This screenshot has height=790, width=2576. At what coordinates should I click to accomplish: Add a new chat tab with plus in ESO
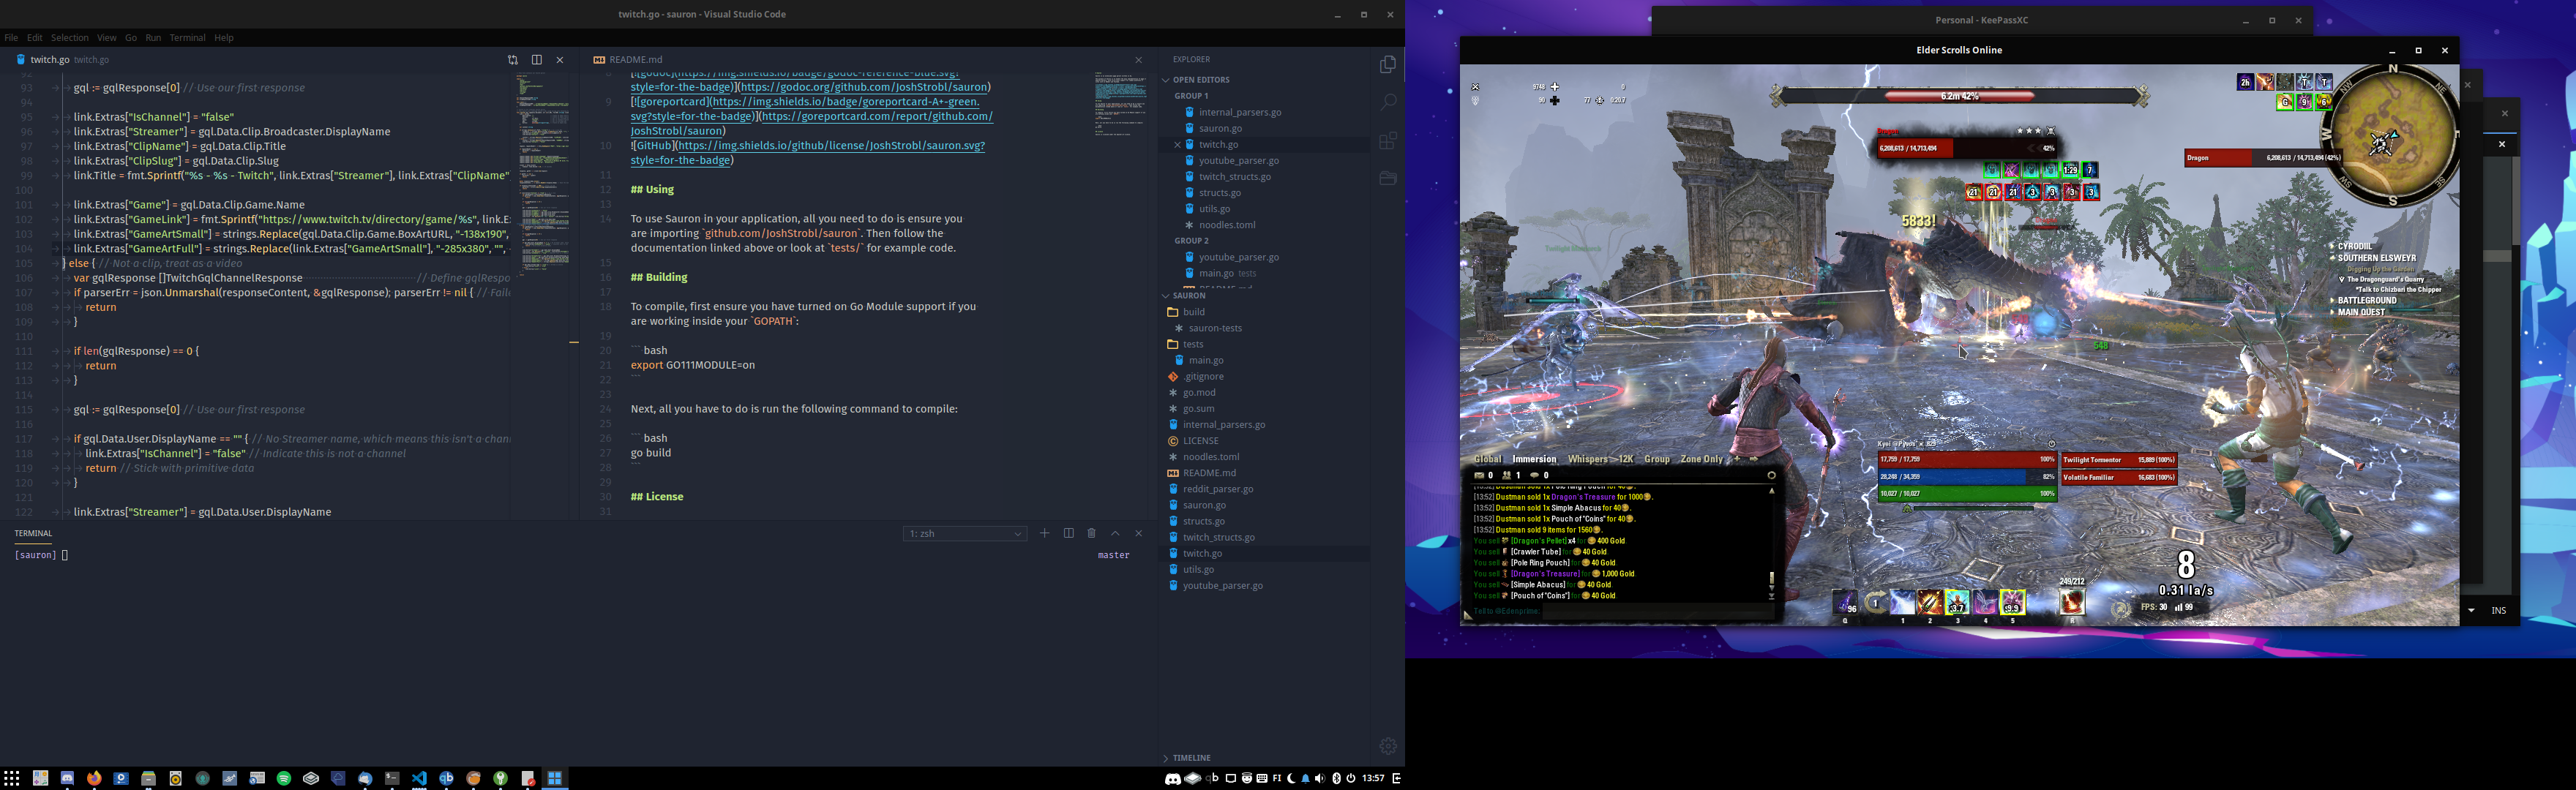tap(1737, 459)
